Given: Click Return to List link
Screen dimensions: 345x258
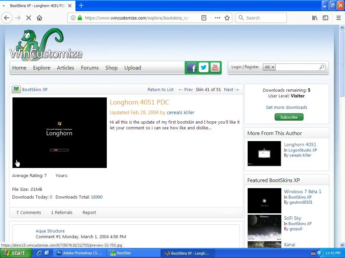Looking at the screenshot, I should pyautogui.click(x=160, y=89).
